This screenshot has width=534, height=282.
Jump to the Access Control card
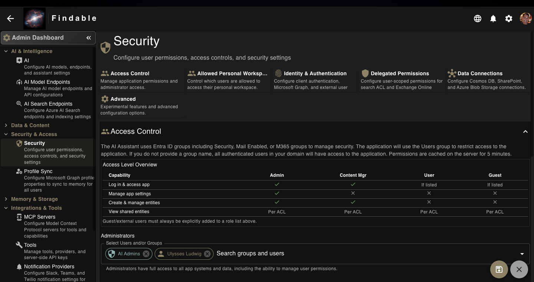click(x=142, y=80)
